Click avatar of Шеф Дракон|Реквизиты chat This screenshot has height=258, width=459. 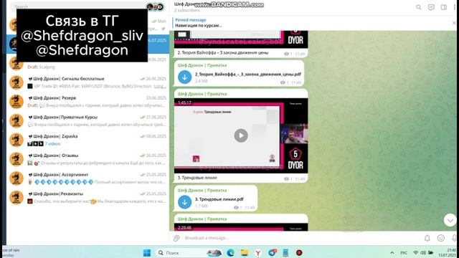(x=16, y=198)
